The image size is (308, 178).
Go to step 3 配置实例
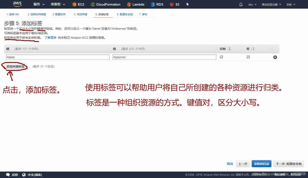[x=59, y=14]
